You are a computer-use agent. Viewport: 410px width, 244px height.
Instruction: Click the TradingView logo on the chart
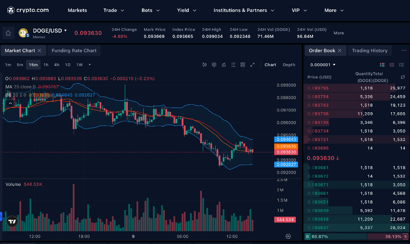point(12,222)
